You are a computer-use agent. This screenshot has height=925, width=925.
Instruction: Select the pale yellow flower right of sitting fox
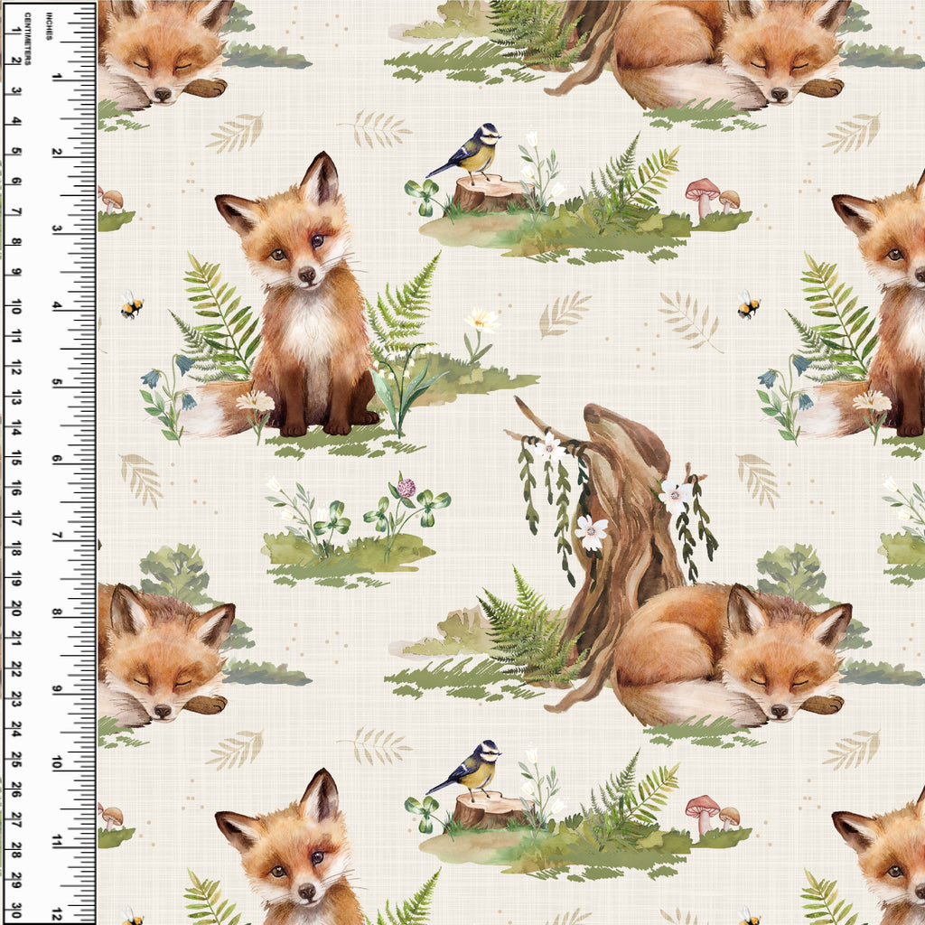(x=481, y=321)
